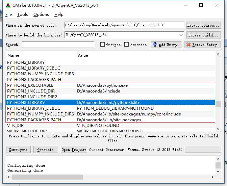
Task: Click the Open Project button
Action: pyautogui.click(x=74, y=150)
